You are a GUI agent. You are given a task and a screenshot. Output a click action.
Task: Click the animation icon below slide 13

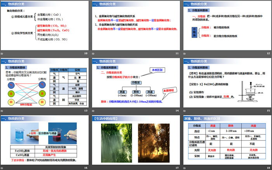tap(2, 110)
